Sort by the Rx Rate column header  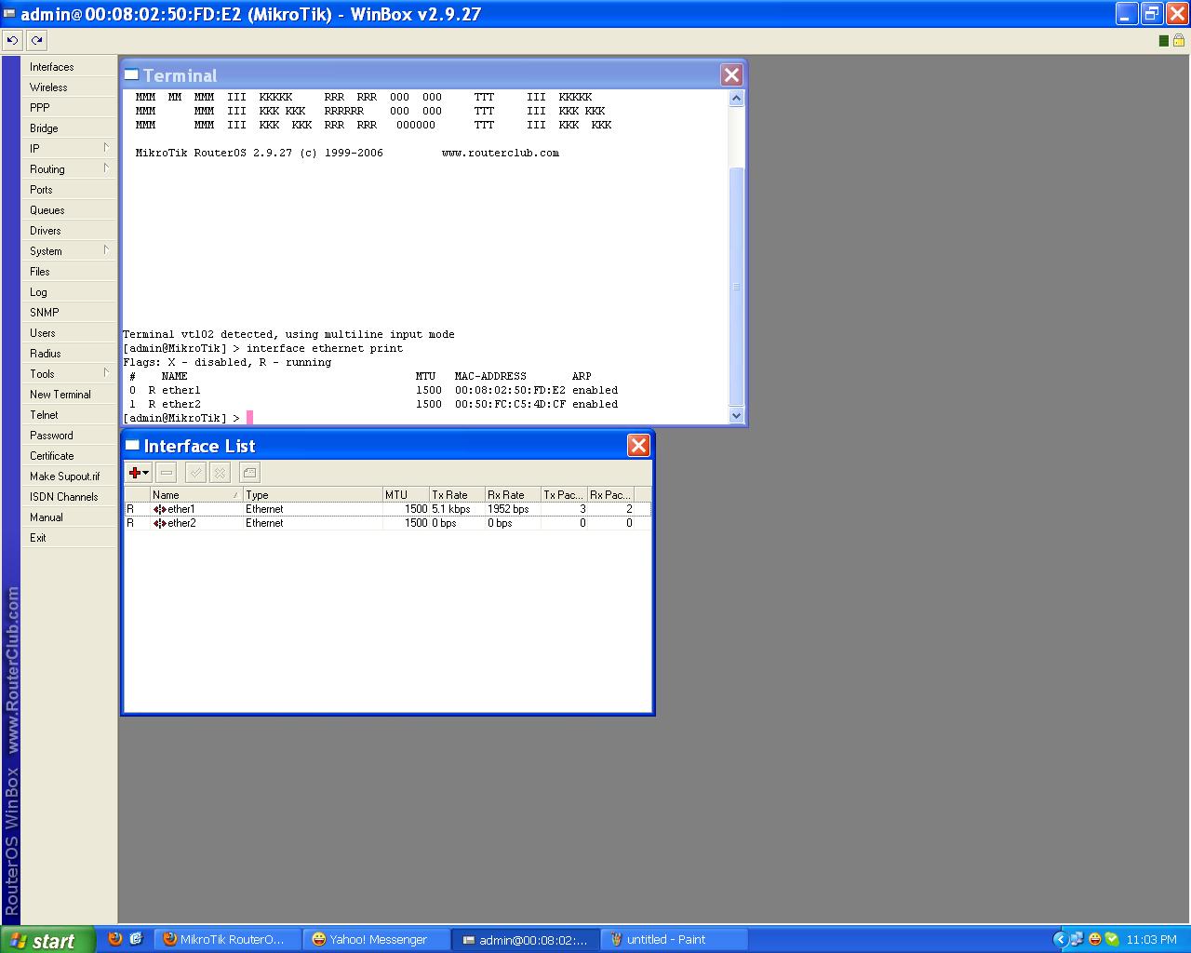pos(513,495)
